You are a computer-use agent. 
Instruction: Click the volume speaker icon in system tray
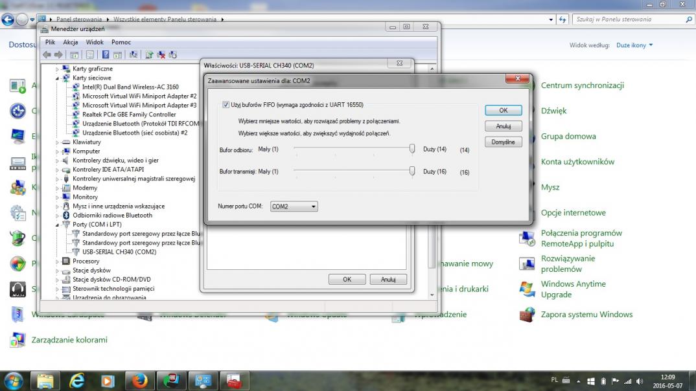(640, 381)
